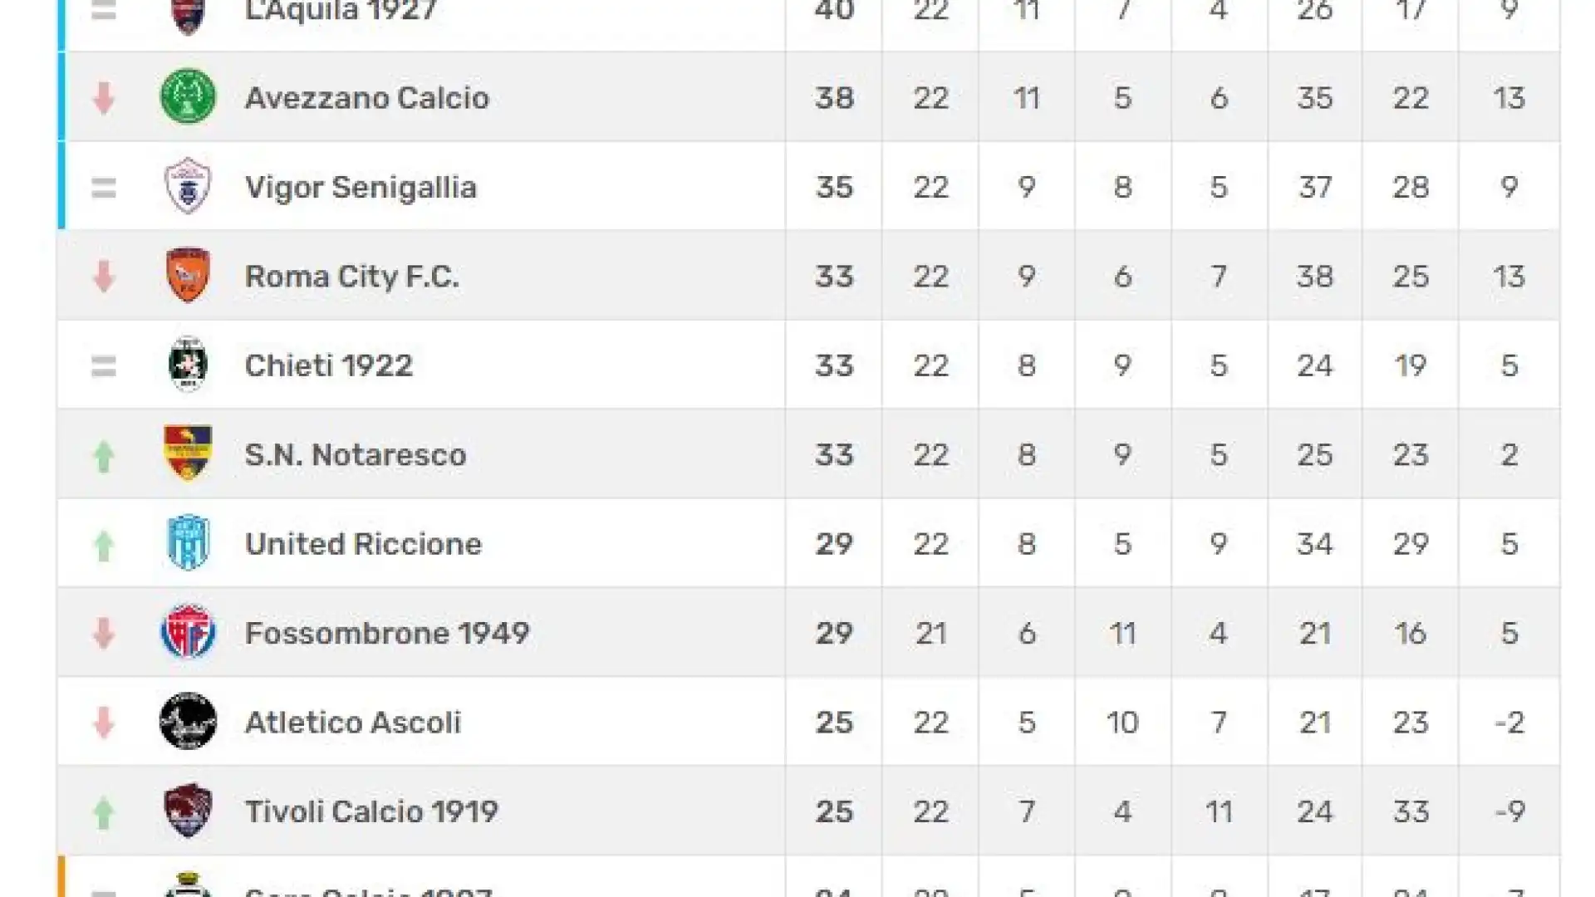The height and width of the screenshot is (897, 1595).
Task: Click Atletico Ascoli's -2 goal difference
Action: pos(1509,723)
